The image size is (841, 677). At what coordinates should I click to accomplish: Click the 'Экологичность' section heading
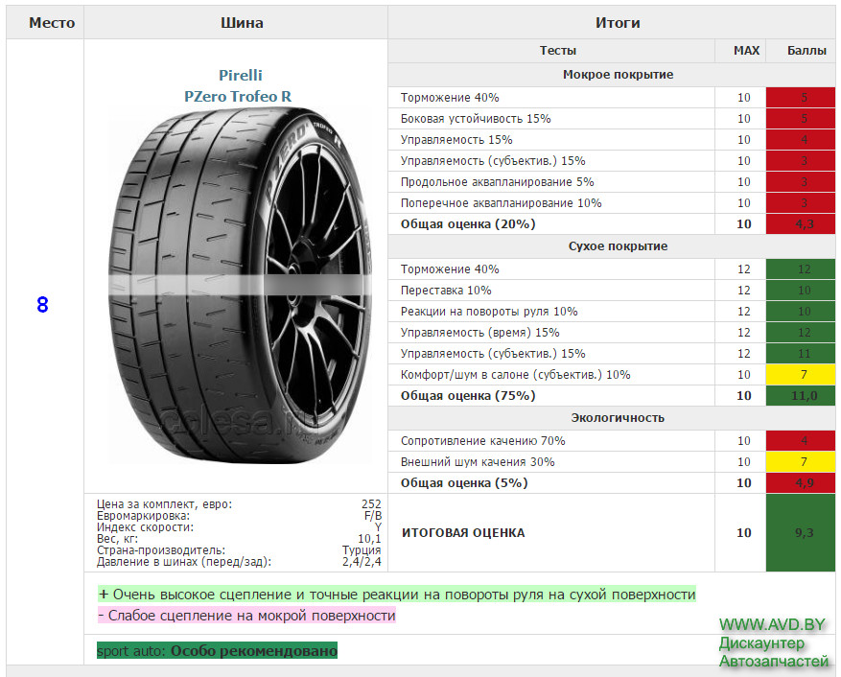(618, 418)
